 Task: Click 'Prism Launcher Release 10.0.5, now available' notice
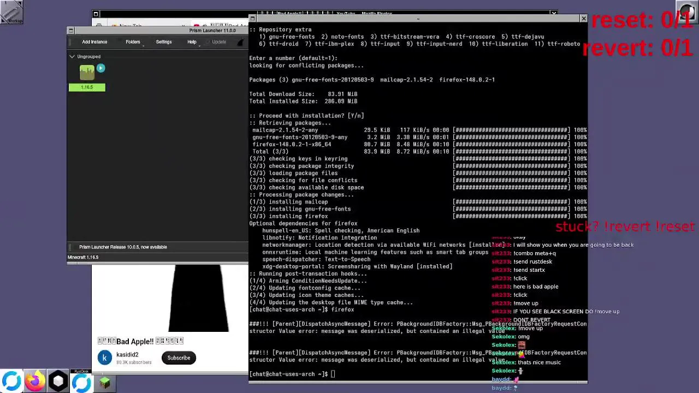[123, 247]
